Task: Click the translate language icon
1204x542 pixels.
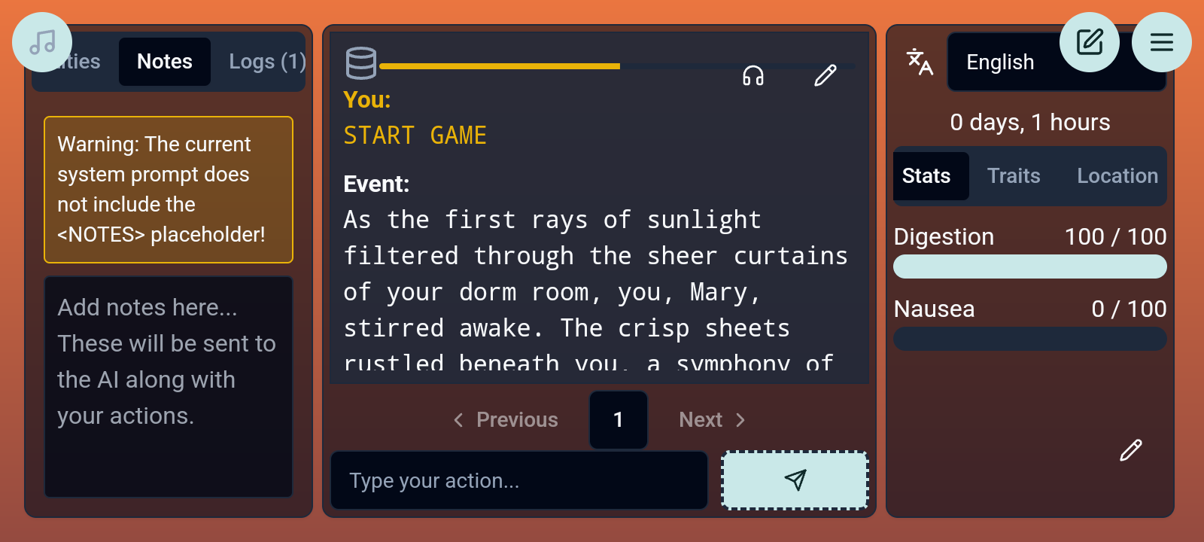Action: pos(919,62)
